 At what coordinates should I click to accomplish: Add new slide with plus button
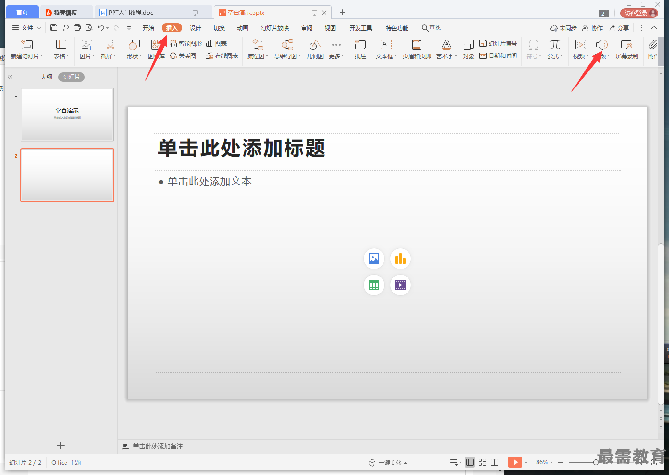pyautogui.click(x=60, y=445)
